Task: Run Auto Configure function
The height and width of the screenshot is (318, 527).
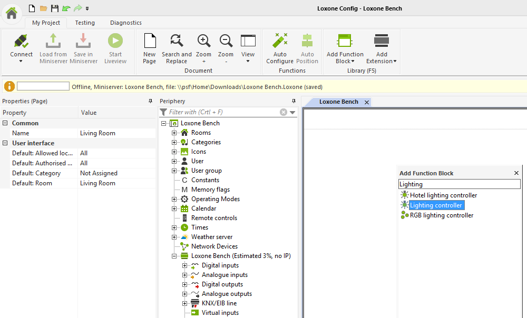Action: [x=280, y=42]
